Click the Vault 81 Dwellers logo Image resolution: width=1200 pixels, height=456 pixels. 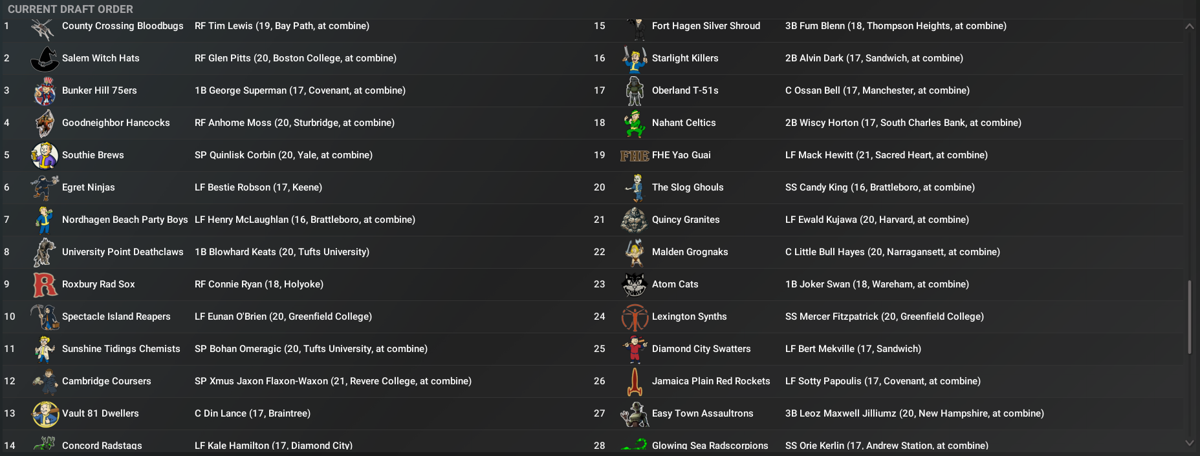pyautogui.click(x=45, y=414)
